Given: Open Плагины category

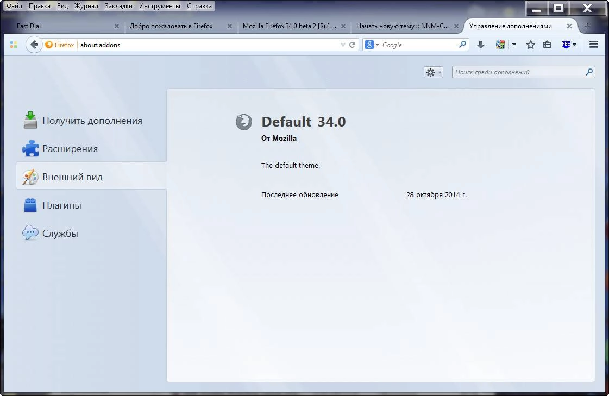Looking at the screenshot, I should pyautogui.click(x=91, y=205).
